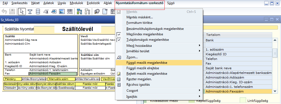The width and height of the screenshot is (281, 104).
Task: Open the Nézet menu
Action: [x=35, y=3]
